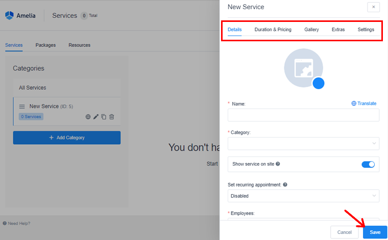The height and width of the screenshot is (240, 388).
Task: Select All Services category
Action: click(67, 88)
